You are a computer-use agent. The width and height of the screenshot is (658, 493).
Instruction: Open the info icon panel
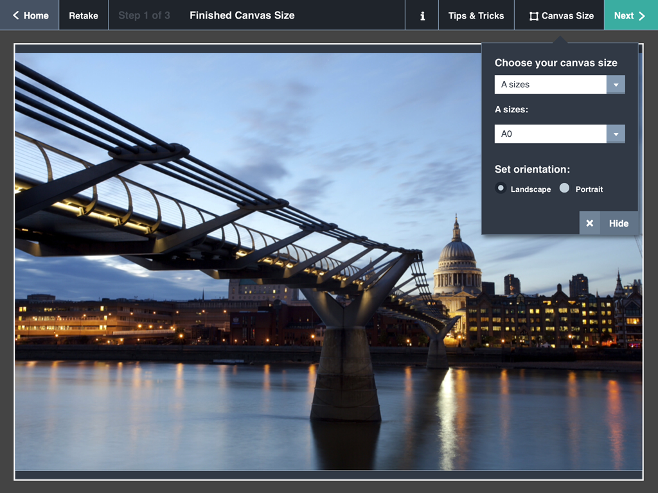click(422, 15)
